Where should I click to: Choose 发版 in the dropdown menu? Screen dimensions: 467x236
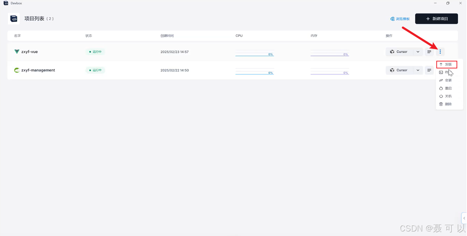[x=447, y=64]
